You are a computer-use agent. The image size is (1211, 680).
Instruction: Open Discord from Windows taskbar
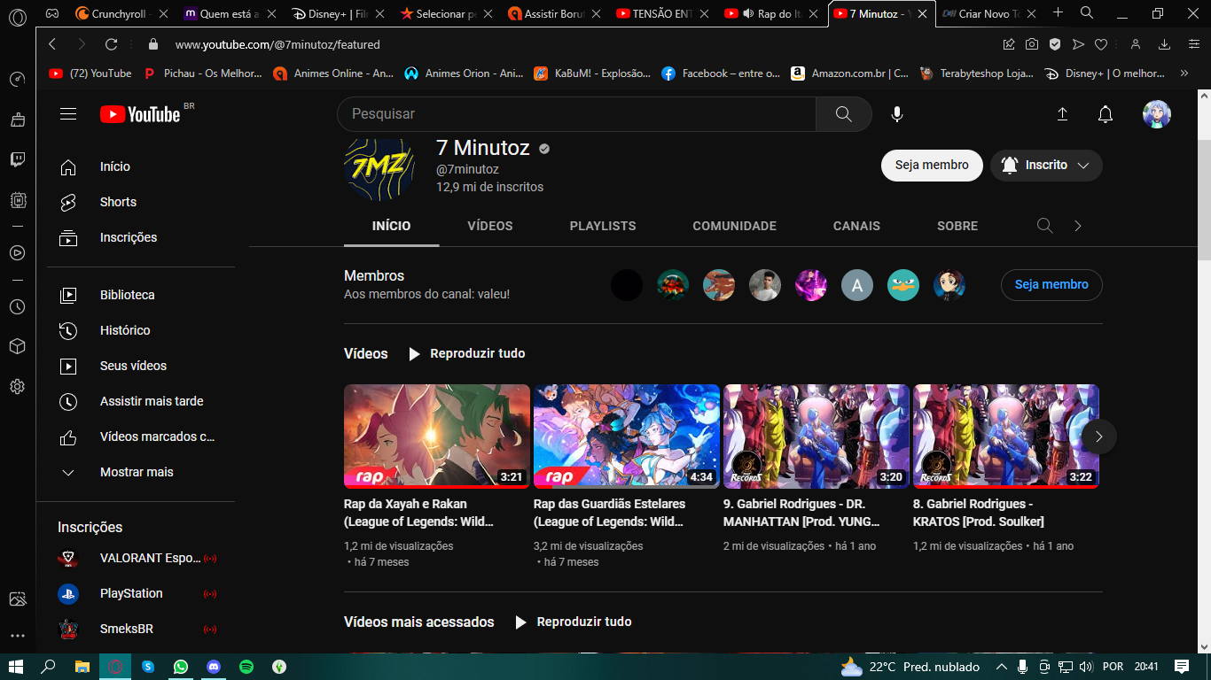click(x=214, y=667)
